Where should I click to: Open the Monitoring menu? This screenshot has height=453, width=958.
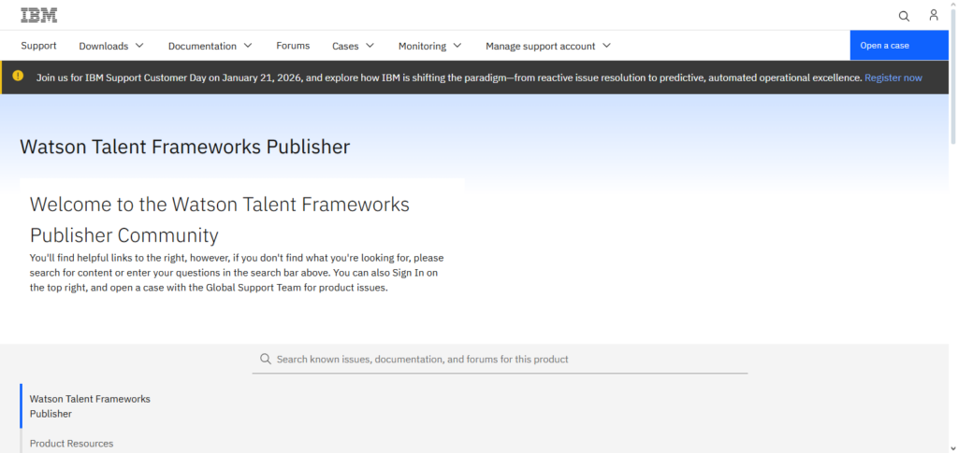(429, 46)
